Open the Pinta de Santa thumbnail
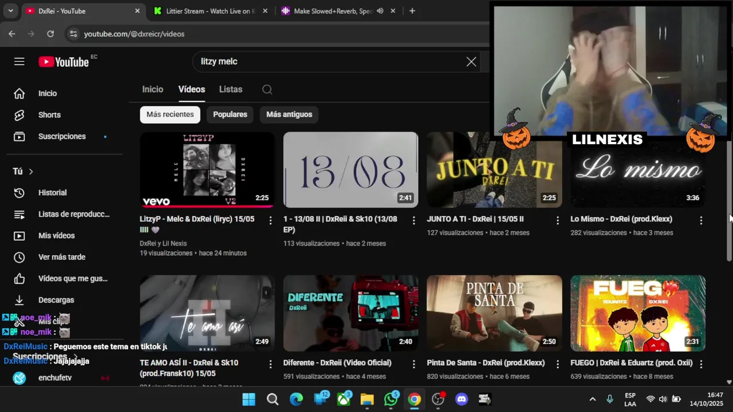The width and height of the screenshot is (733, 412). click(494, 313)
